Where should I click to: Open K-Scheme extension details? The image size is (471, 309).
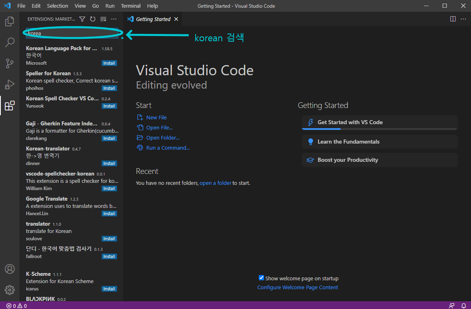pyautogui.click(x=72, y=281)
